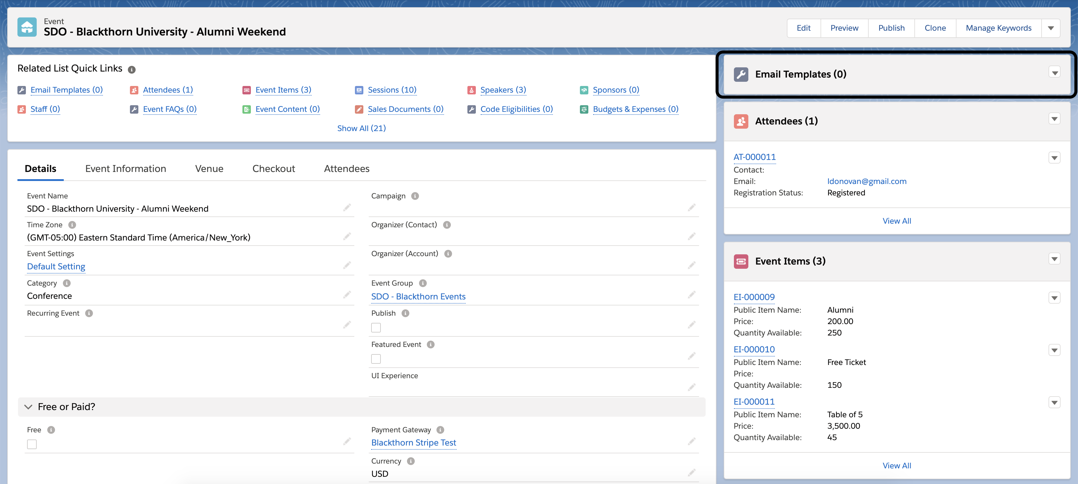The height and width of the screenshot is (484, 1078).
Task: Click the ldonovan@gmail.com email link
Action: (867, 181)
